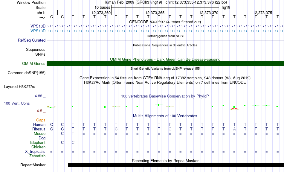Click the genome position header text chr1:12,373,355-12,373,376
The width and height of the screenshot is (284, 172).
click(x=196, y=2)
